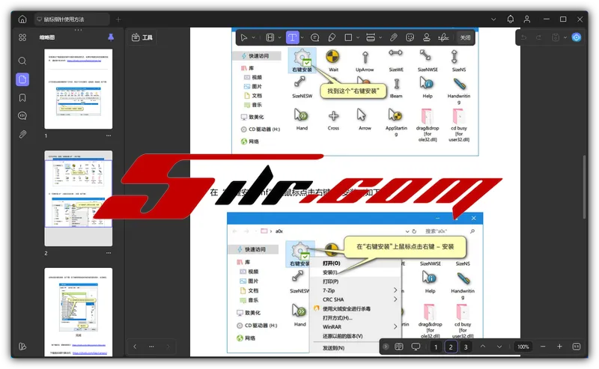The width and height of the screenshot is (599, 369).
Task: Expand the save options dropdown
Action: click(565, 37)
